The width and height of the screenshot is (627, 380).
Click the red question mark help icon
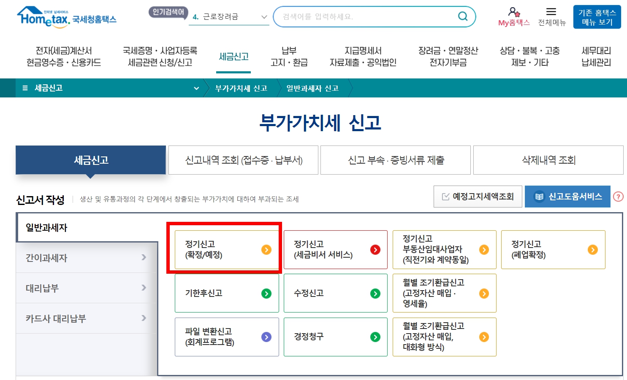point(618,196)
